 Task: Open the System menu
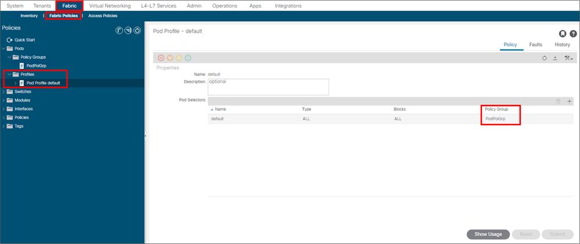click(15, 6)
